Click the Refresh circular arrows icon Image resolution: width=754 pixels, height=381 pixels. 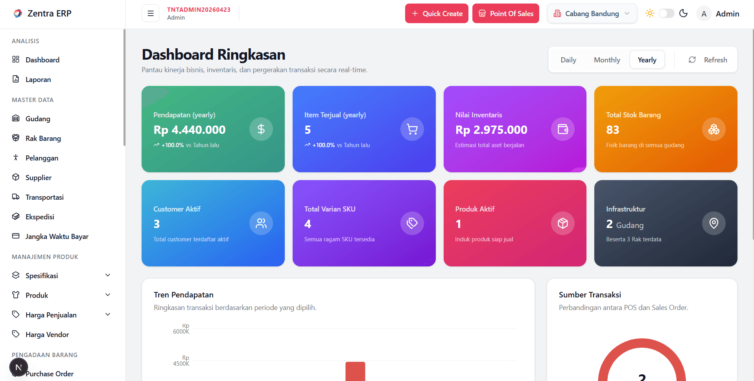(692, 60)
